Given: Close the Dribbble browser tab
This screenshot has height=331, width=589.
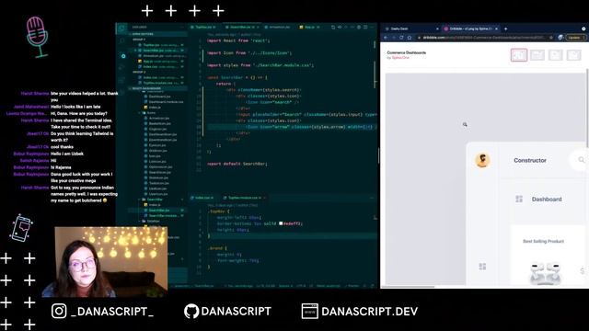Looking at the screenshot, I should pos(497,29).
